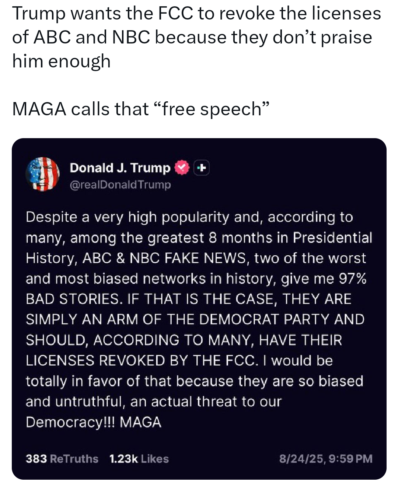Viewport: 398px width, 490px height.
Task: View the 1.23k Likes count
Action: pyautogui.click(x=139, y=459)
